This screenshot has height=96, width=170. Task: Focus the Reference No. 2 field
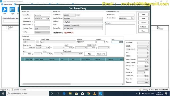click(x=42, y=25)
